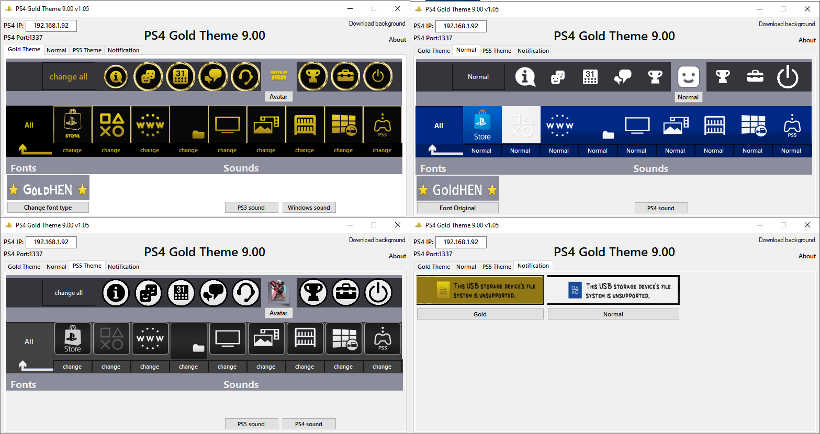Image resolution: width=820 pixels, height=434 pixels.
Task: Open Notification tab in top-left window
Action: [123, 50]
